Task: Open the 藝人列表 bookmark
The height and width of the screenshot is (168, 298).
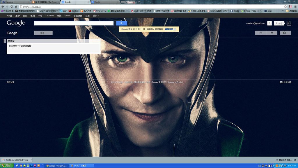Action: 86,11
